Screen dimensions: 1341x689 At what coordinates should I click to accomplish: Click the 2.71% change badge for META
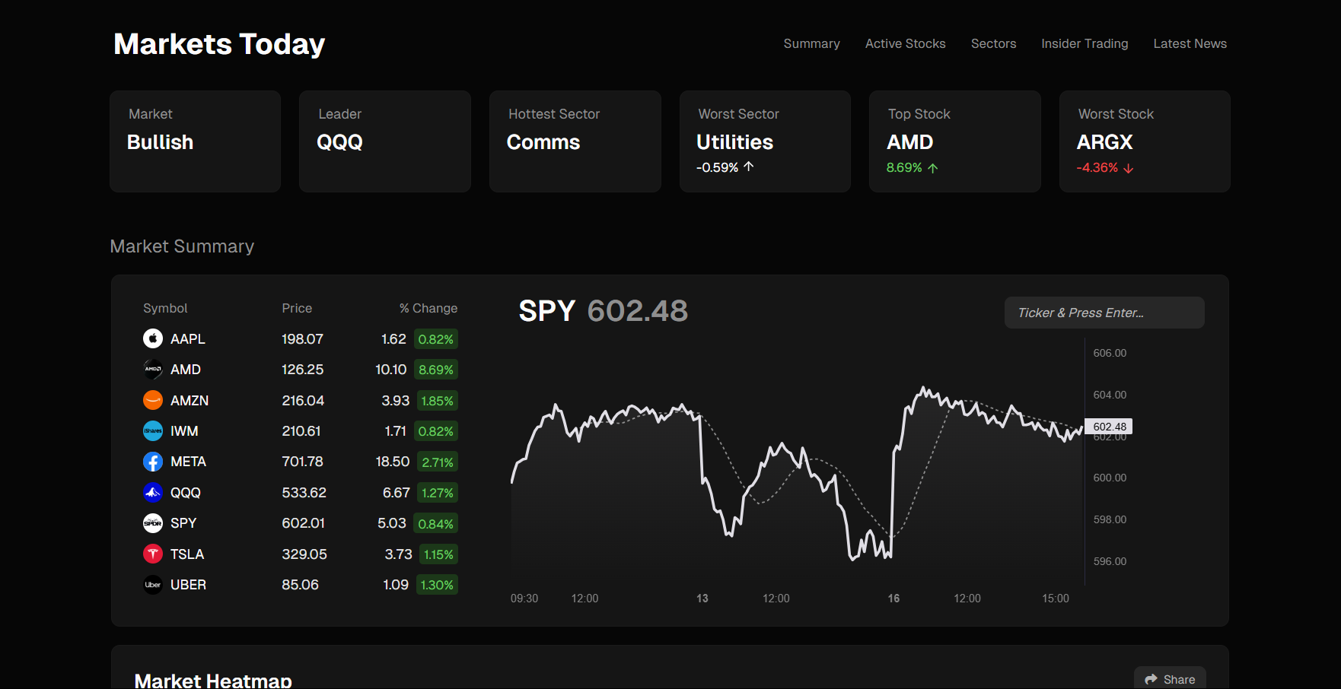(x=438, y=462)
